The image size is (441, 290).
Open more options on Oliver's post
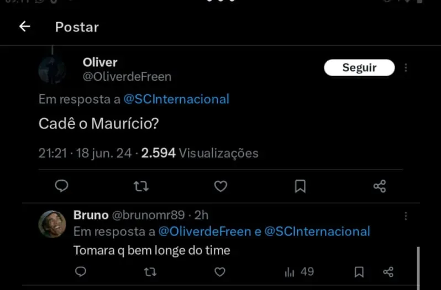pos(406,68)
